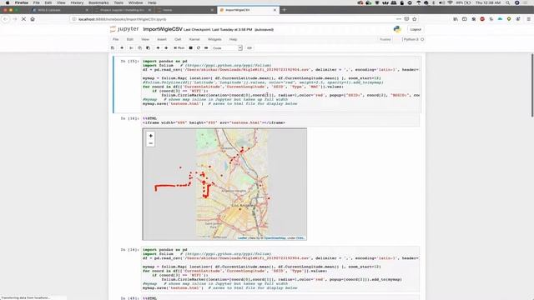Interrupt the kernel with stop icon

point(191,48)
